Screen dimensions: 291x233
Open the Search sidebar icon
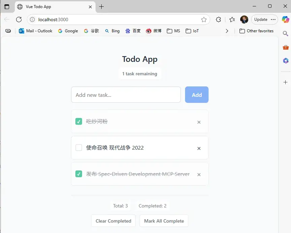coord(285,34)
